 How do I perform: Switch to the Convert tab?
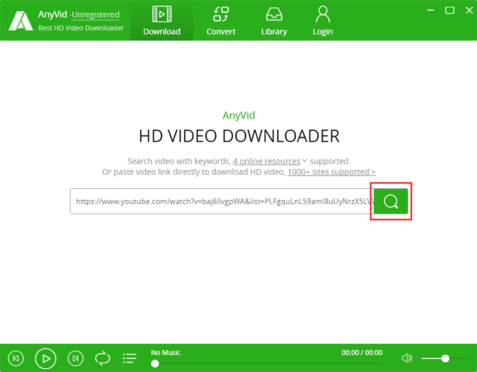coord(221,20)
